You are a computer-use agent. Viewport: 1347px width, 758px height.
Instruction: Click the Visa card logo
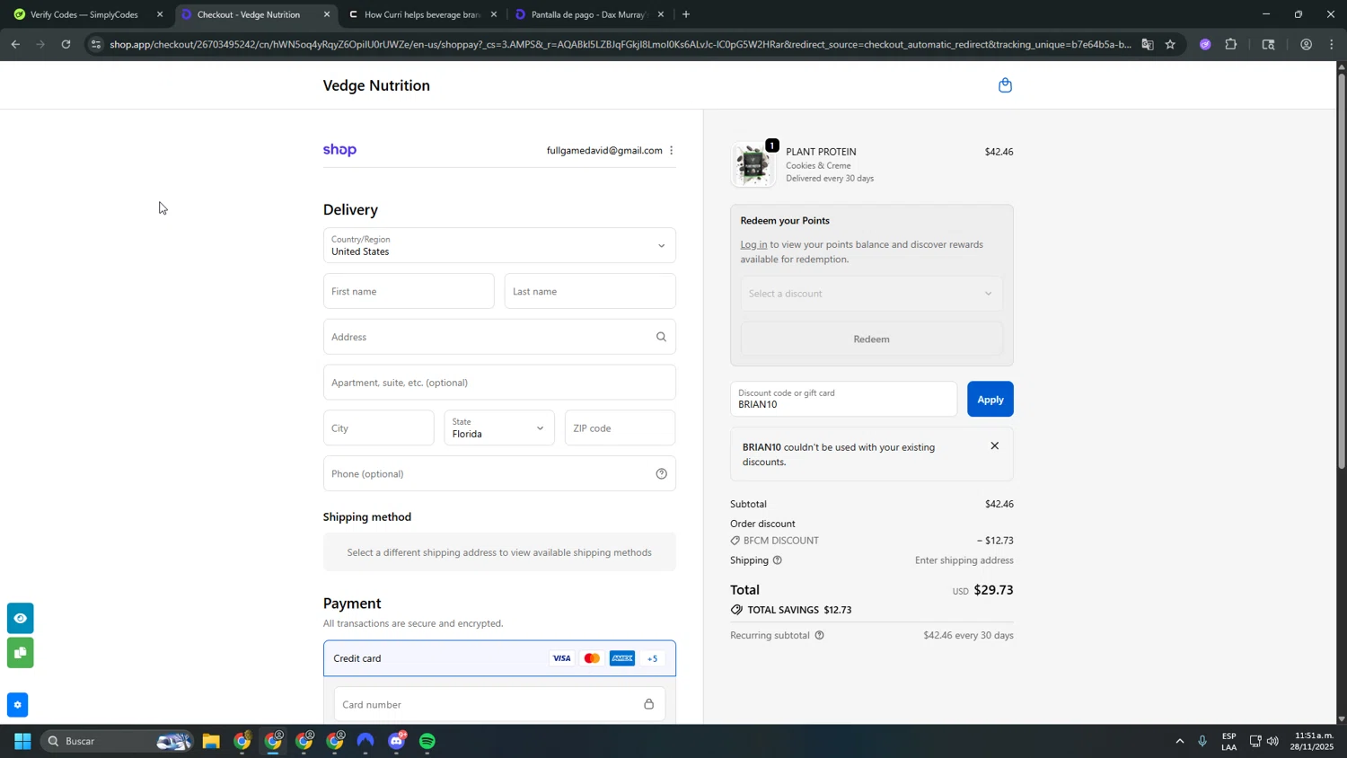click(x=561, y=658)
